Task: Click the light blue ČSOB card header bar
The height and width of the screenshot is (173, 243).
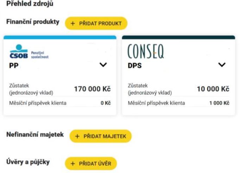Action: tap(60, 37)
